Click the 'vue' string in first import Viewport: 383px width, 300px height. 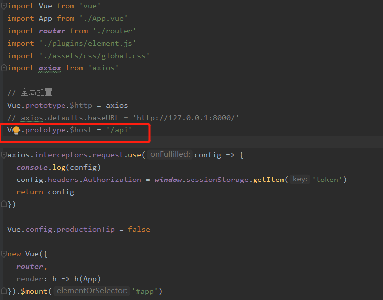coord(90,6)
